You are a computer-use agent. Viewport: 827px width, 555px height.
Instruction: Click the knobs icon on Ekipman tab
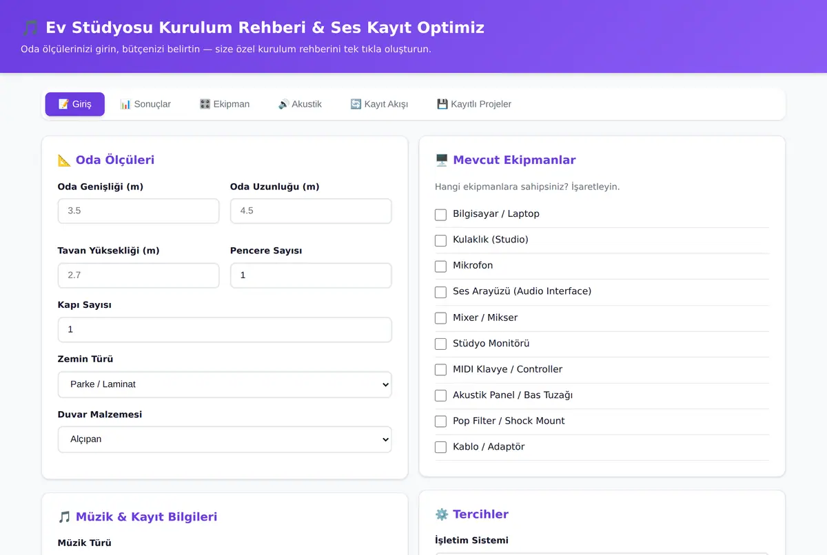205,104
